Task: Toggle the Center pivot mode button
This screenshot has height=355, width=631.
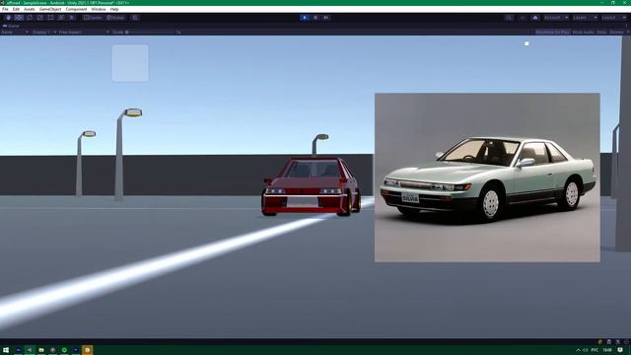Action: point(93,18)
